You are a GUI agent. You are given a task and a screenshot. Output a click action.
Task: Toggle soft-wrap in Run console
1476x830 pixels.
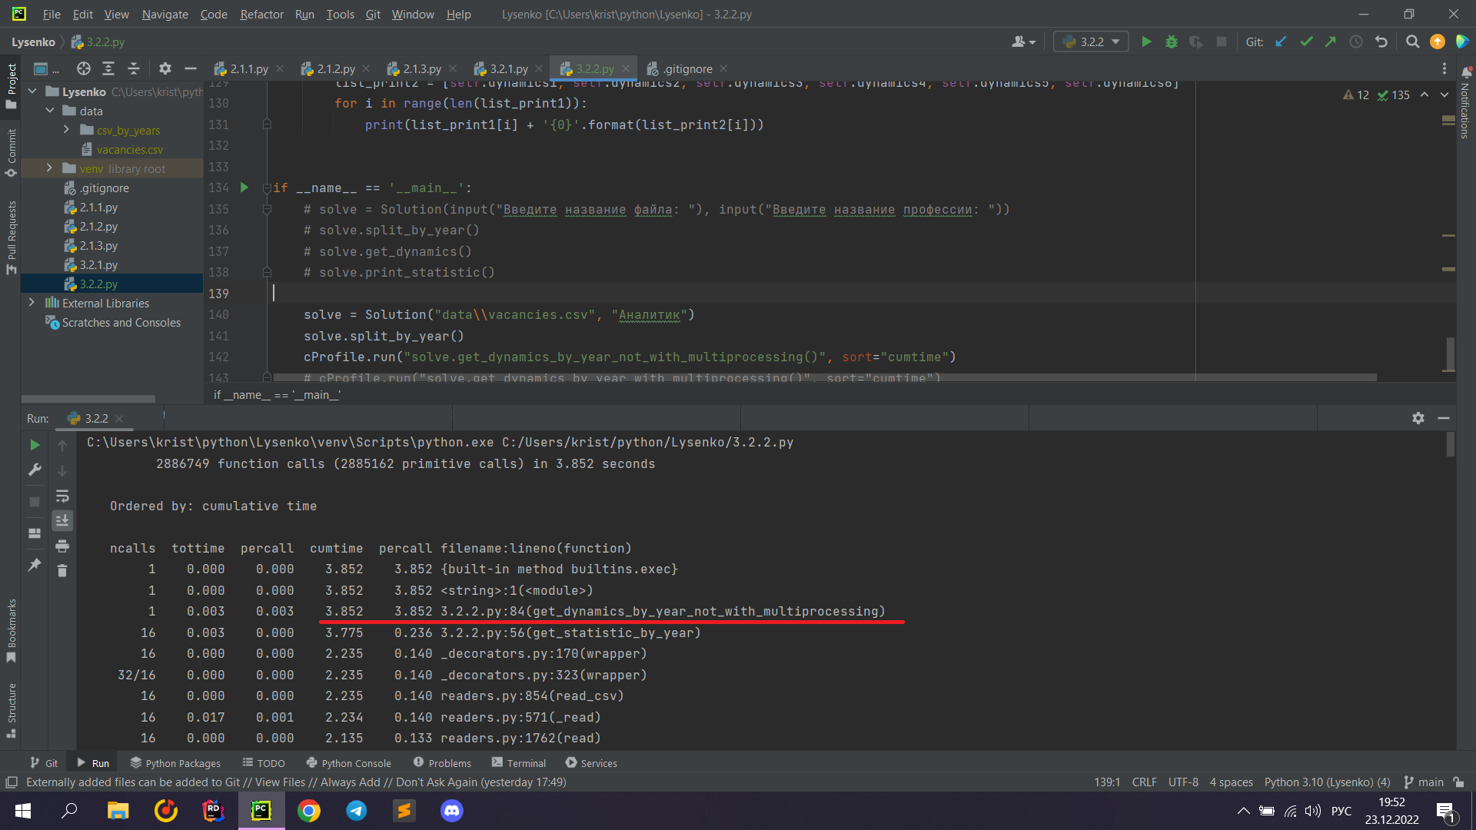62,496
